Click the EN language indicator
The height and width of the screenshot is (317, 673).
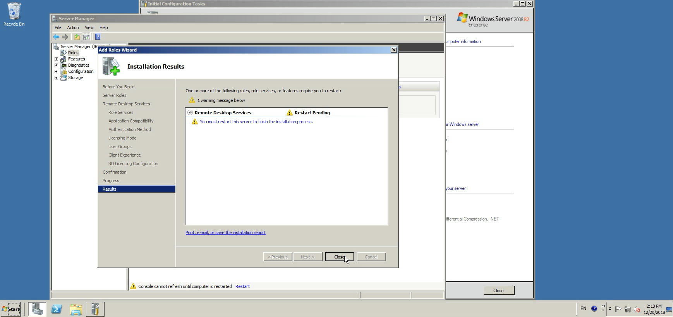(583, 308)
